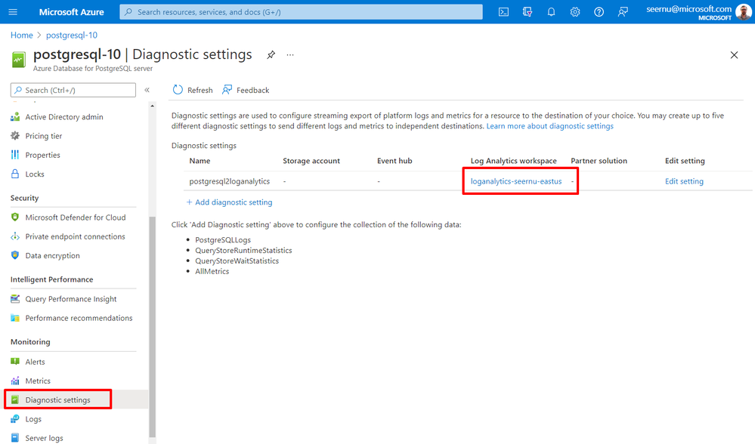Image resolution: width=755 pixels, height=444 pixels.
Task: Click Edit setting link in the row
Action: 684,181
